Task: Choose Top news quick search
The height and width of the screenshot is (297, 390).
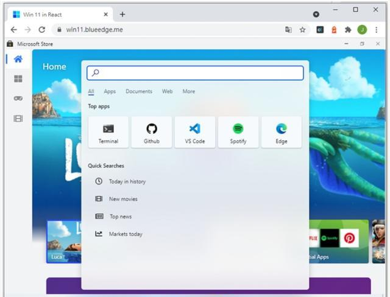Action: click(x=120, y=217)
